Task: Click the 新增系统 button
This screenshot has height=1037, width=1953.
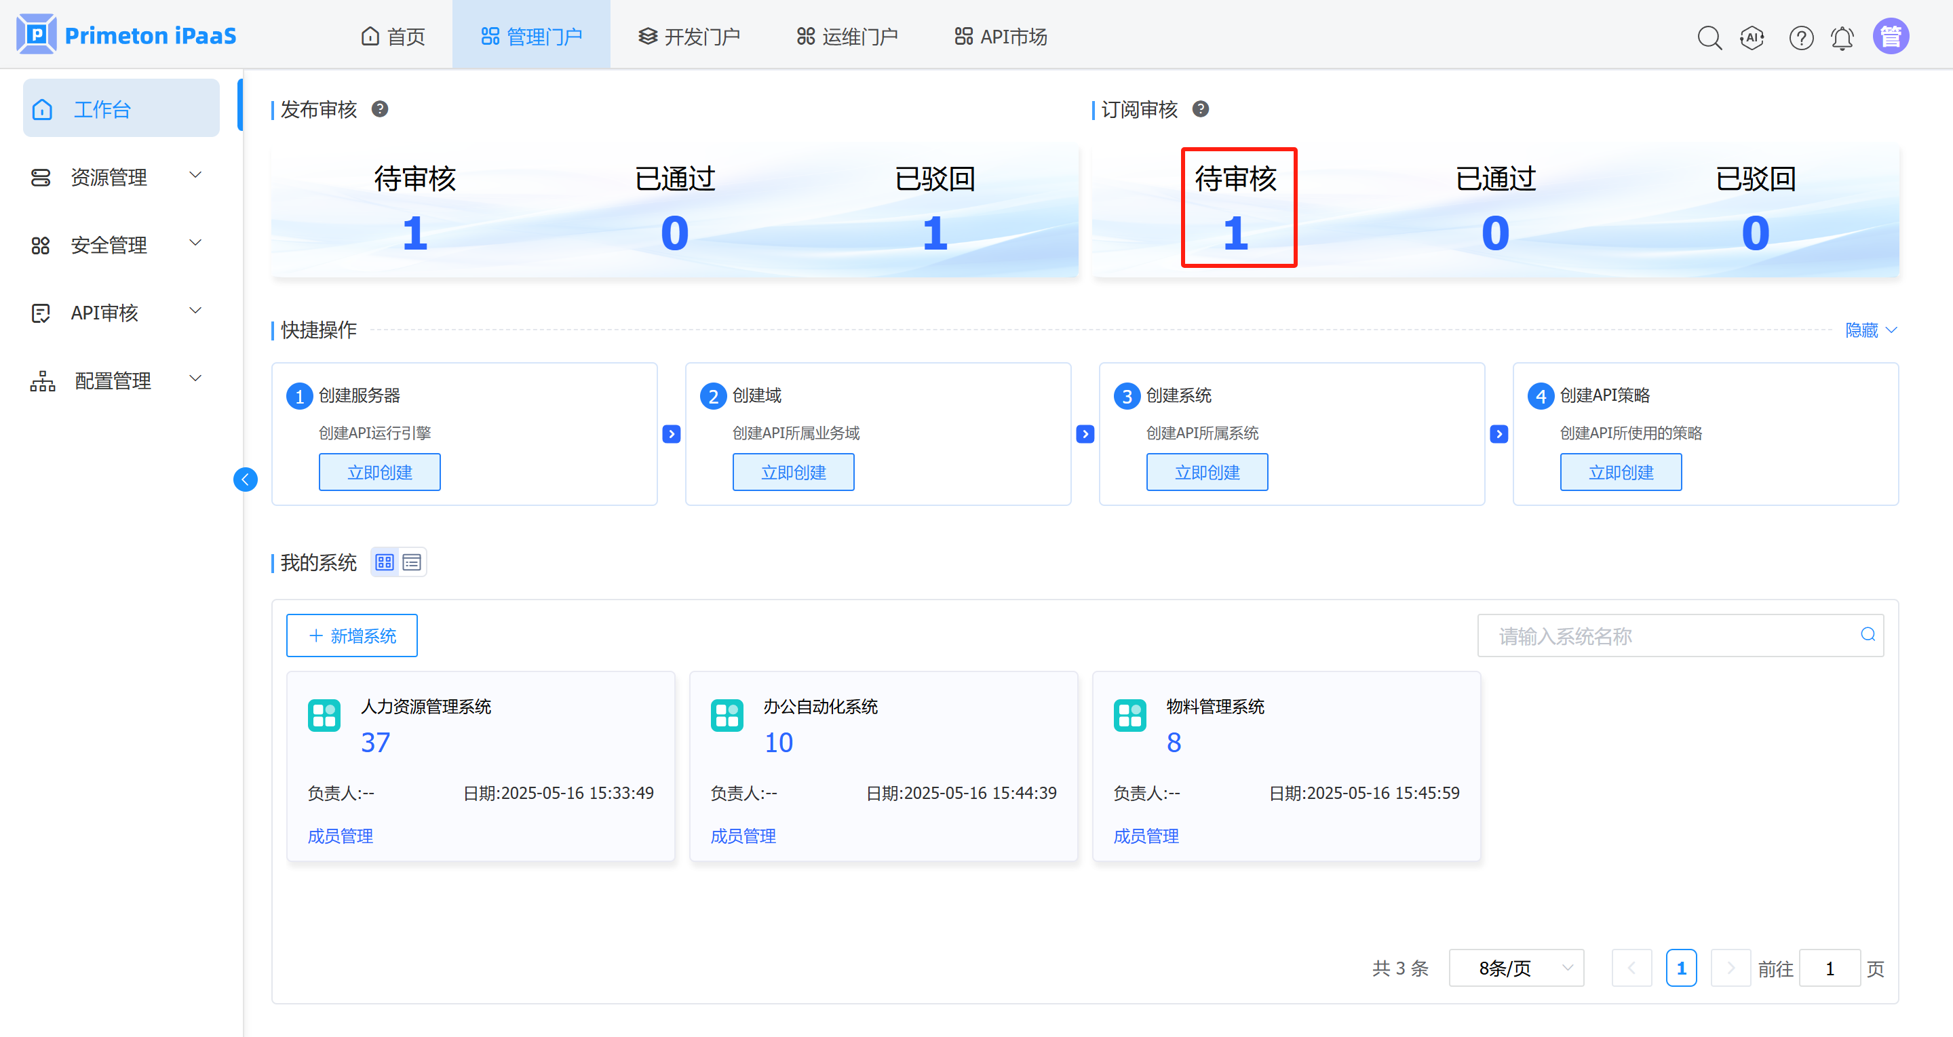Action: [x=352, y=635]
